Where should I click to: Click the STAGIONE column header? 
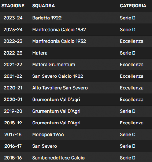coord(13,6)
